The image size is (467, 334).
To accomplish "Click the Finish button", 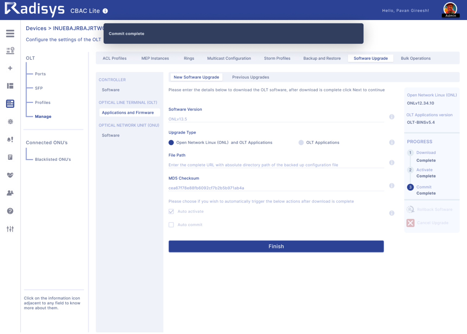I will pos(276,246).
